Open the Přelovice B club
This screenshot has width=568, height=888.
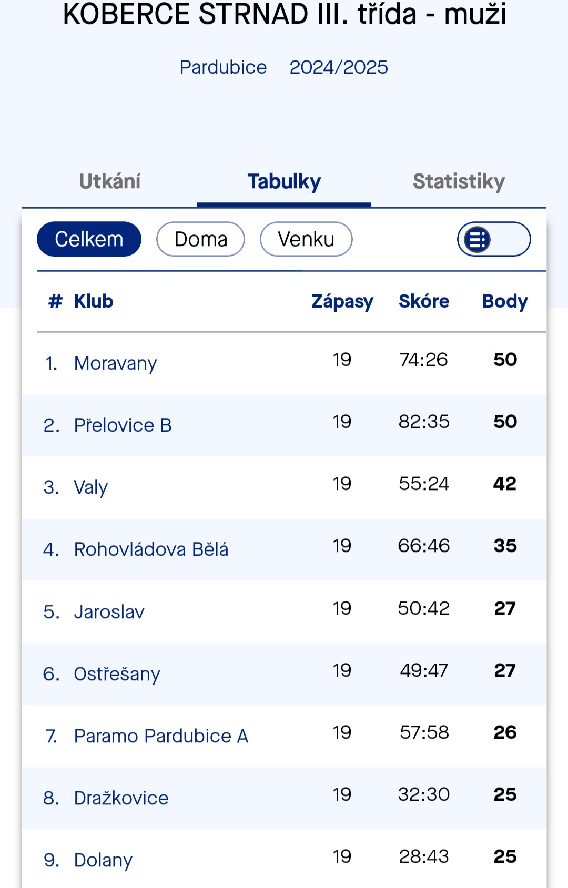(x=123, y=425)
